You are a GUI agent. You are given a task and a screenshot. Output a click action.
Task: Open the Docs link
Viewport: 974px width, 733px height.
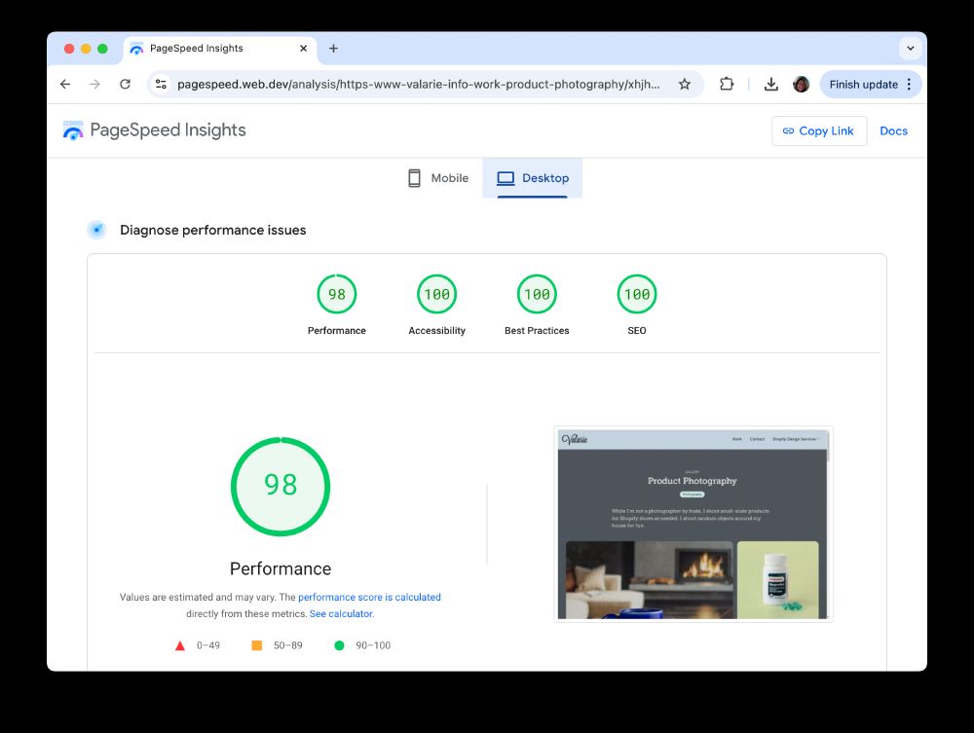[x=893, y=130]
